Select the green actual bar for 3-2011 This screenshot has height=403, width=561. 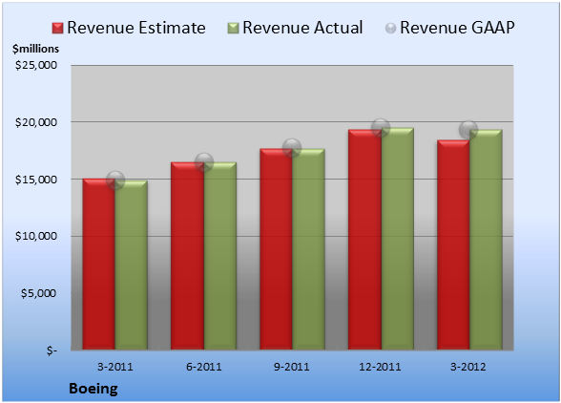pos(132,265)
